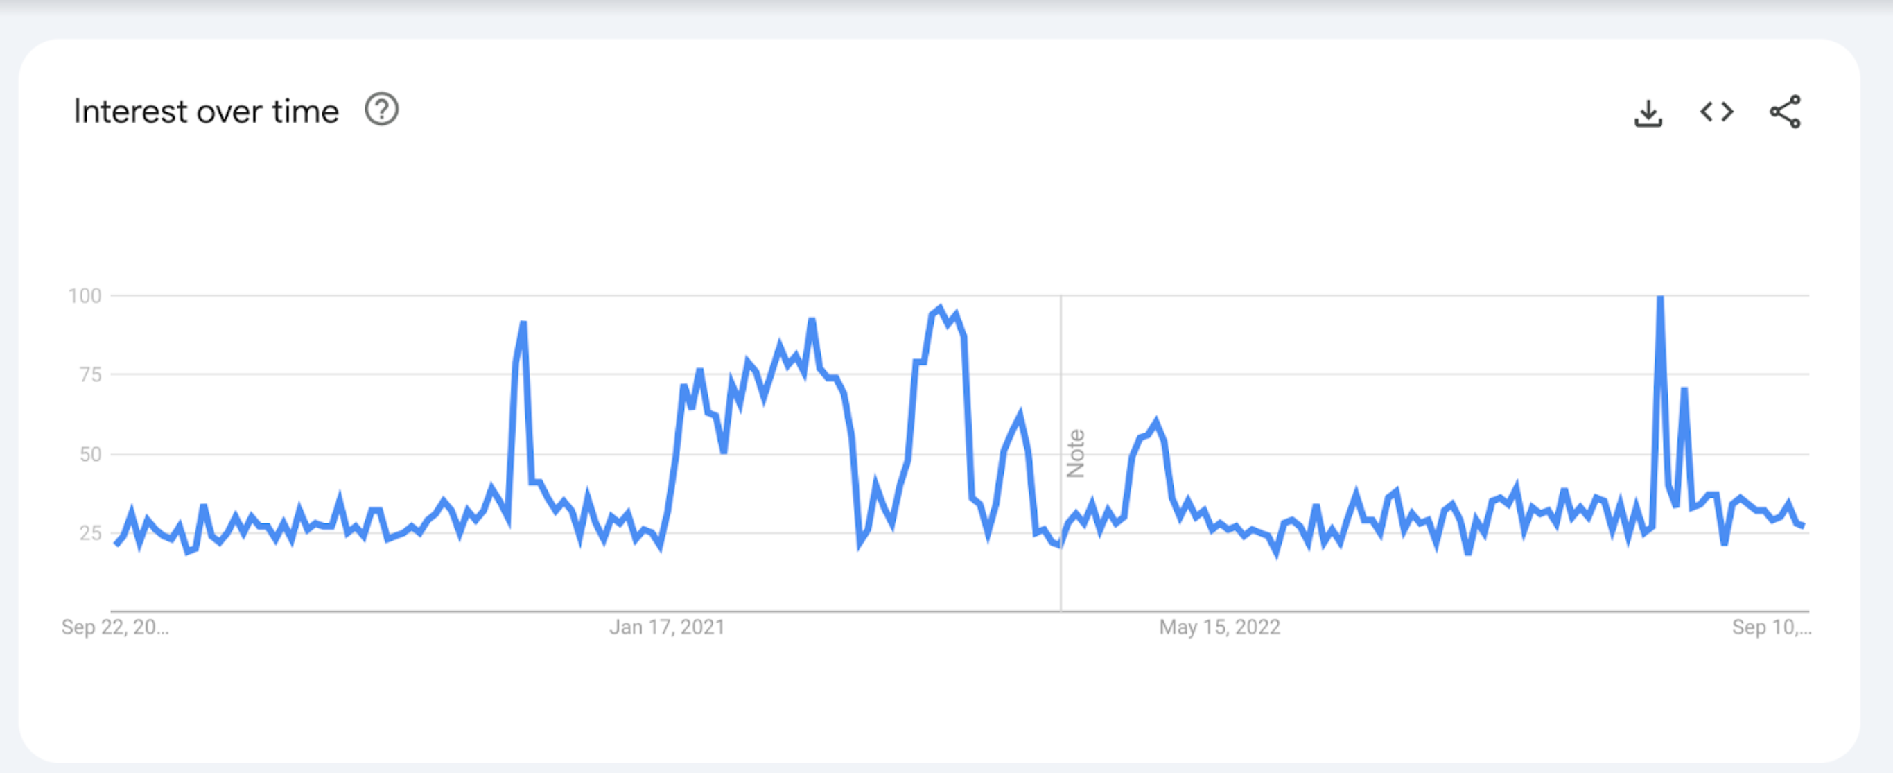
Task: Click the help question mark icon
Action: (381, 110)
